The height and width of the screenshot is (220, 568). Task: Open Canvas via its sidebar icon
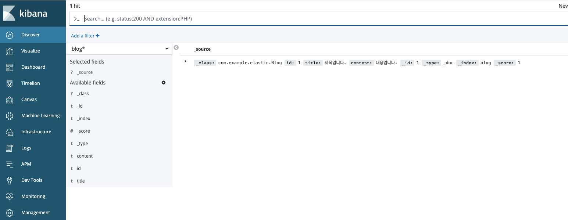pyautogui.click(x=10, y=100)
